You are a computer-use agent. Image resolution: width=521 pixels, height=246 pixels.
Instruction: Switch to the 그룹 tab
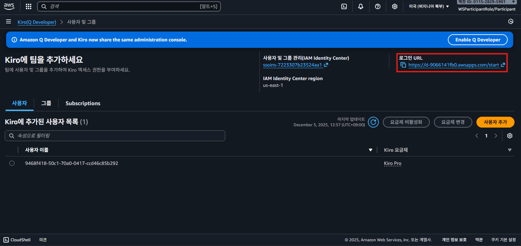(x=46, y=103)
